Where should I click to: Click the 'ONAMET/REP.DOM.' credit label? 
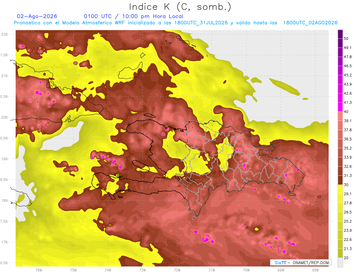pos(312,262)
